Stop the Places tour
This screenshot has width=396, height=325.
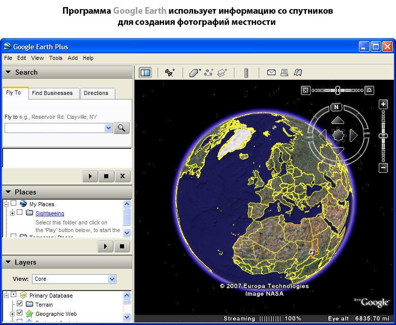click(122, 246)
